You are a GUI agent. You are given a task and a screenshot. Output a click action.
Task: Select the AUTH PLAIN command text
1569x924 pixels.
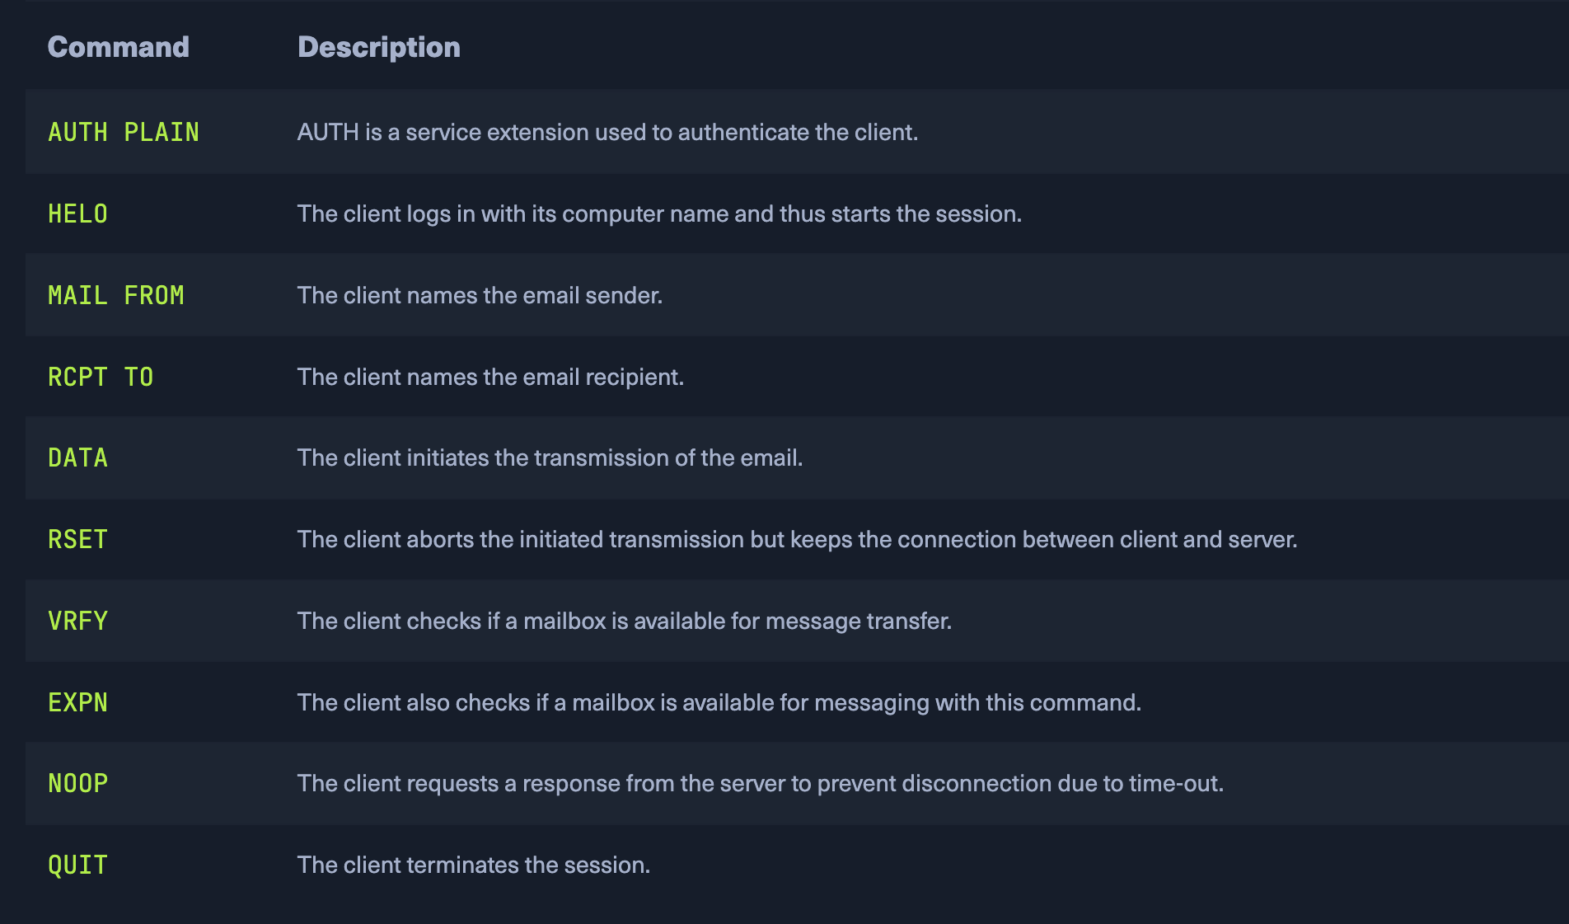coord(124,132)
